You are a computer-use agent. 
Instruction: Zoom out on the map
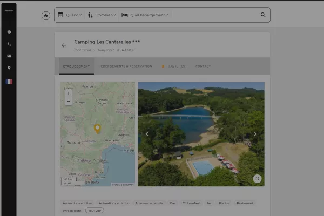pos(69,102)
